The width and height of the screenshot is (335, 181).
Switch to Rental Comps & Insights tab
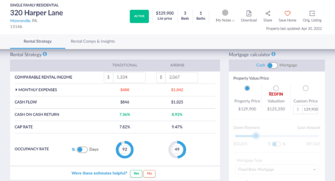coord(93,41)
